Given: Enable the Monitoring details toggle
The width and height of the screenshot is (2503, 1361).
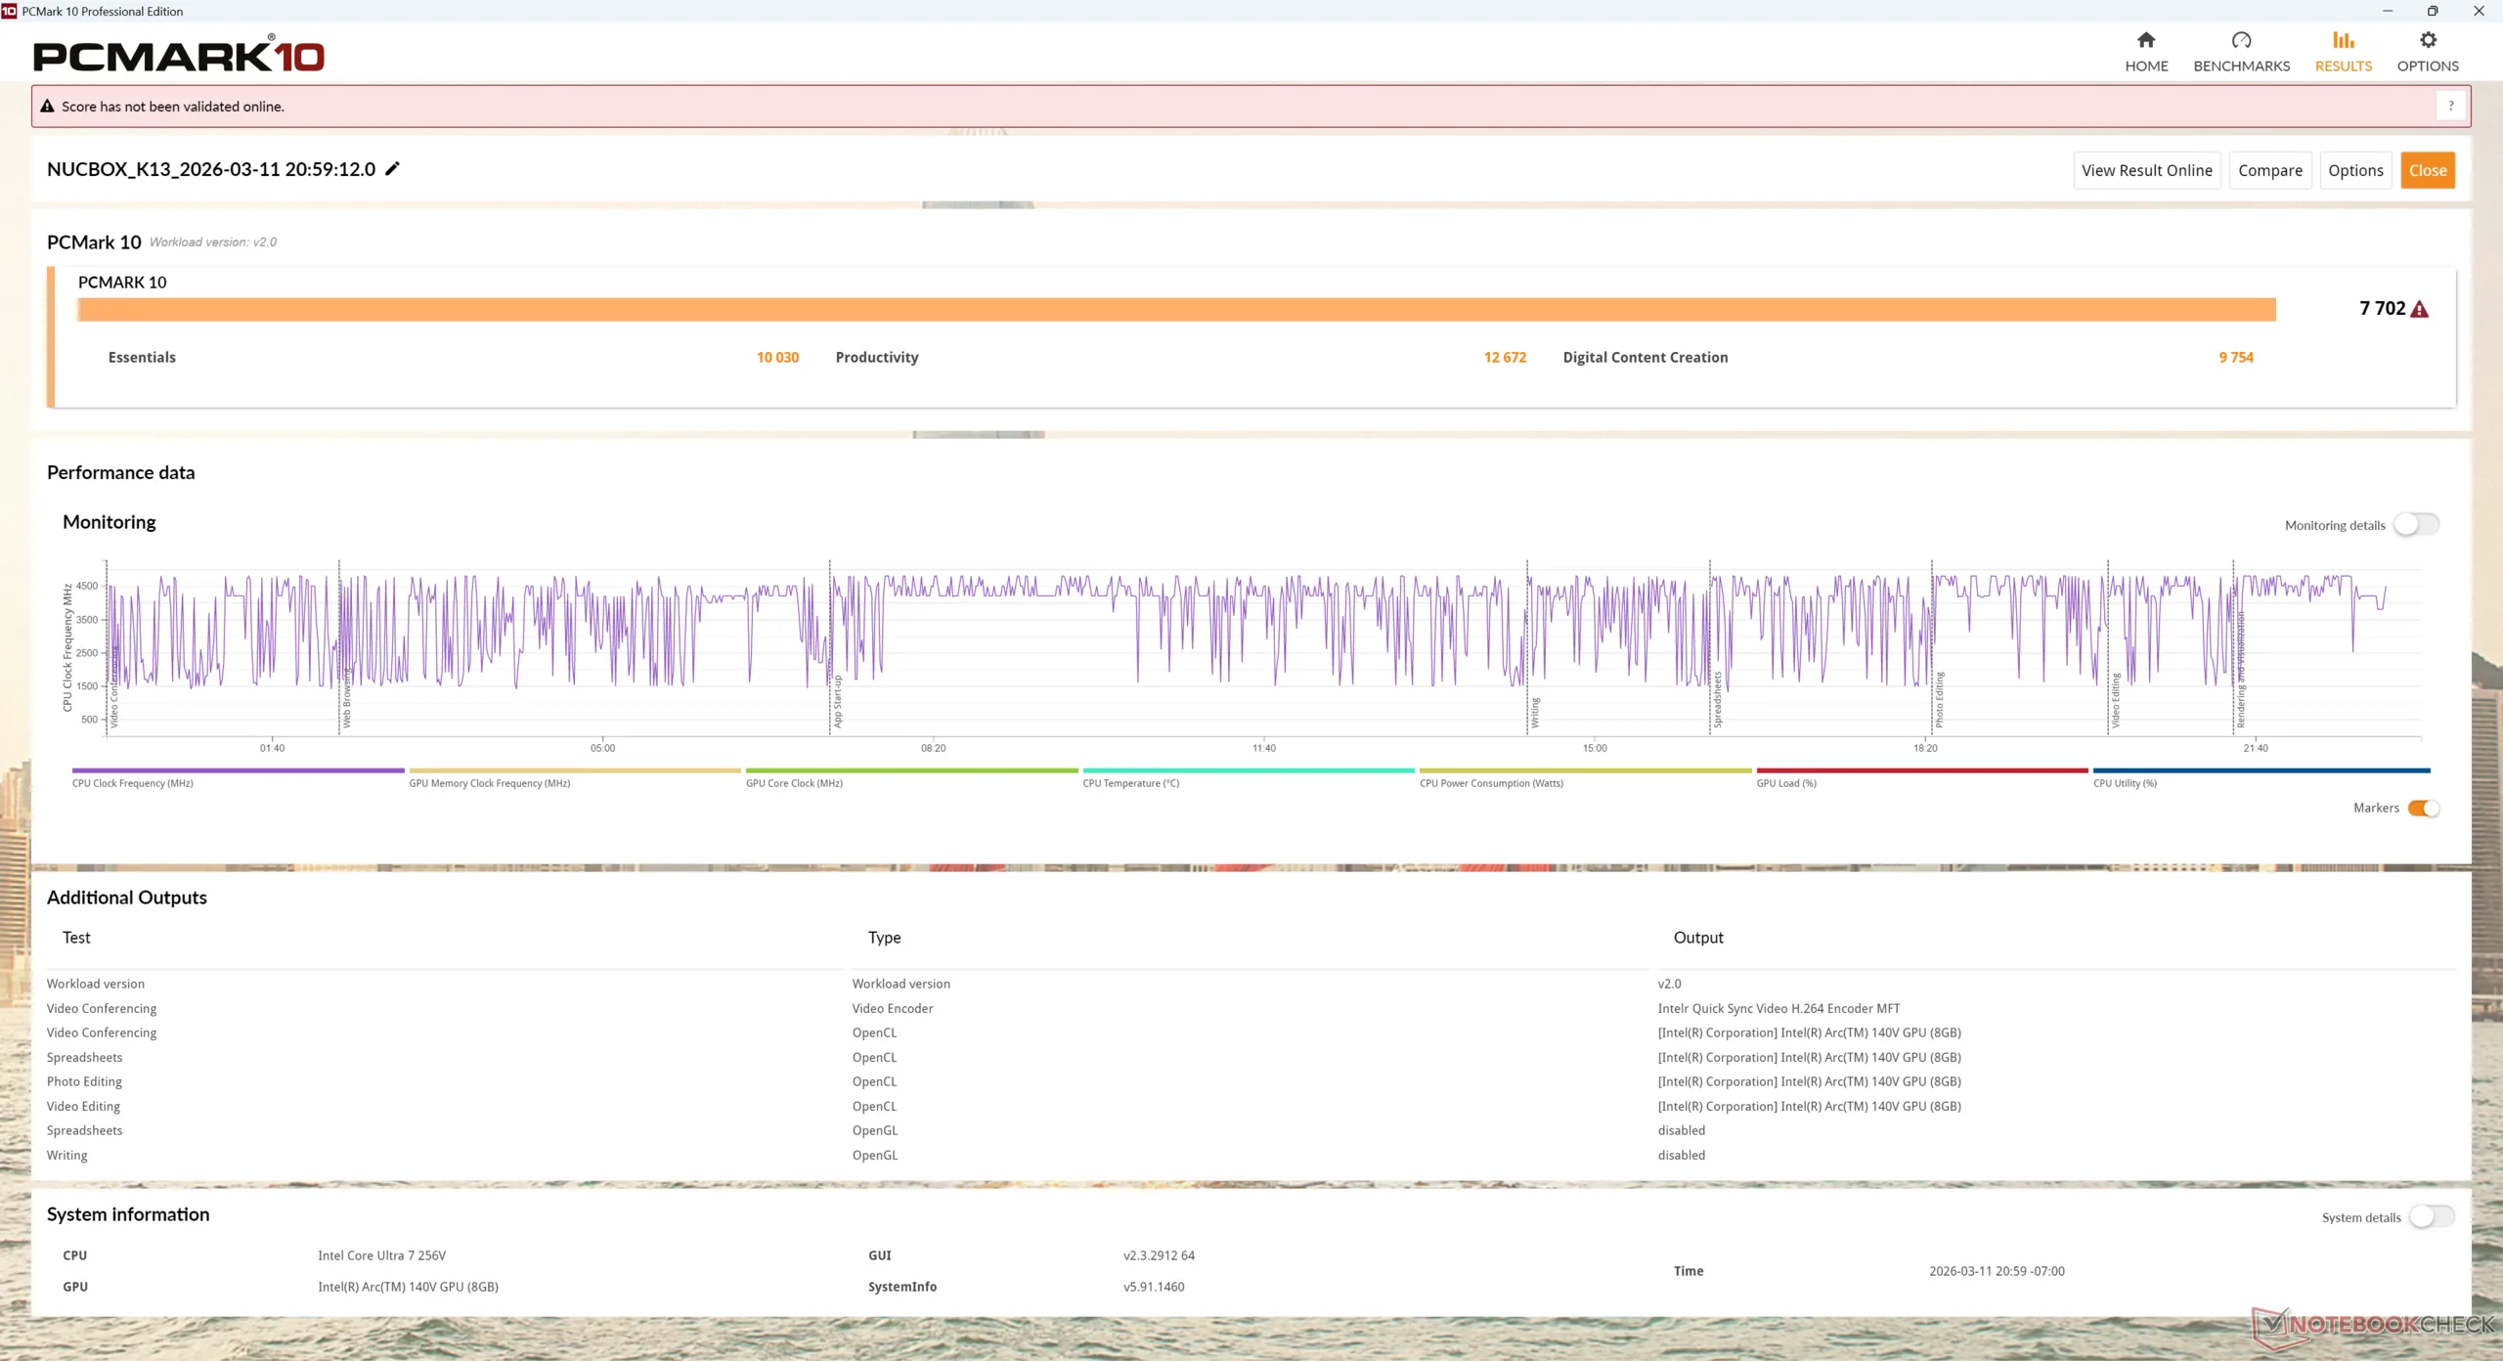Looking at the screenshot, I should [2415, 525].
